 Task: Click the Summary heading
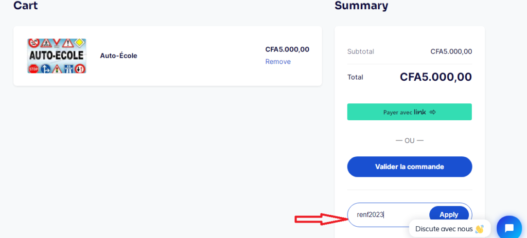pos(361,5)
